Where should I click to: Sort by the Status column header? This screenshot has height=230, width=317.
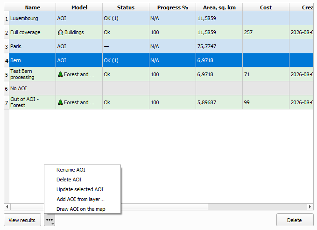coord(126,7)
